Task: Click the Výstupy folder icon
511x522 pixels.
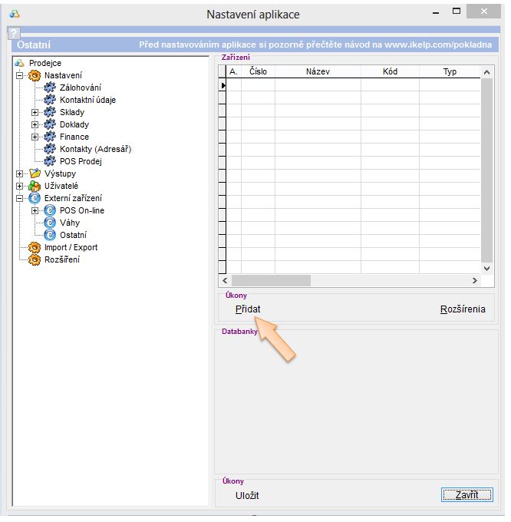Action: (35, 173)
